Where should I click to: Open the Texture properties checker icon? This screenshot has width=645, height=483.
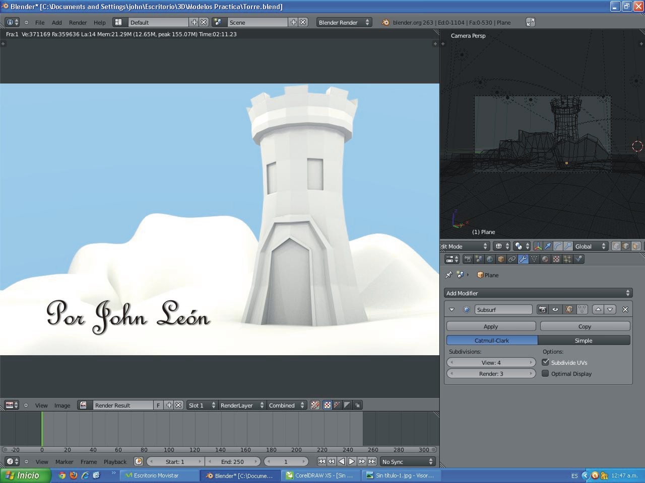click(556, 259)
